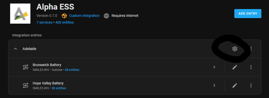
Task: Open Hope Valley Battery three-dot menu
Action: pyautogui.click(x=251, y=85)
